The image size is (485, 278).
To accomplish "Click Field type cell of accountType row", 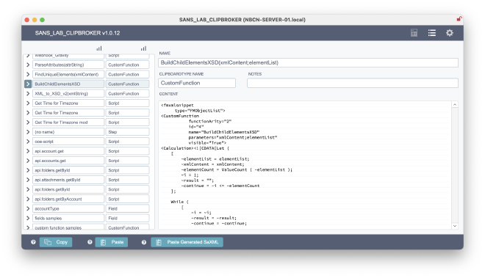I will [x=127, y=208].
